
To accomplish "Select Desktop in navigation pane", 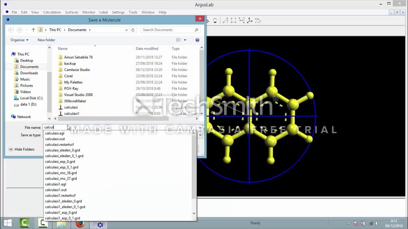I will [26, 60].
